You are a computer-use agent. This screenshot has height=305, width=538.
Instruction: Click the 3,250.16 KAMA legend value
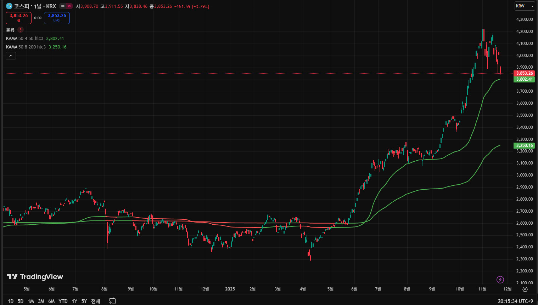pos(57,47)
